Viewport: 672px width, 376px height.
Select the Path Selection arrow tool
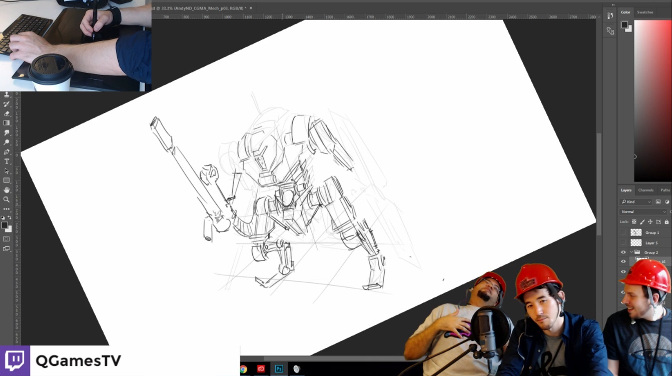7,170
